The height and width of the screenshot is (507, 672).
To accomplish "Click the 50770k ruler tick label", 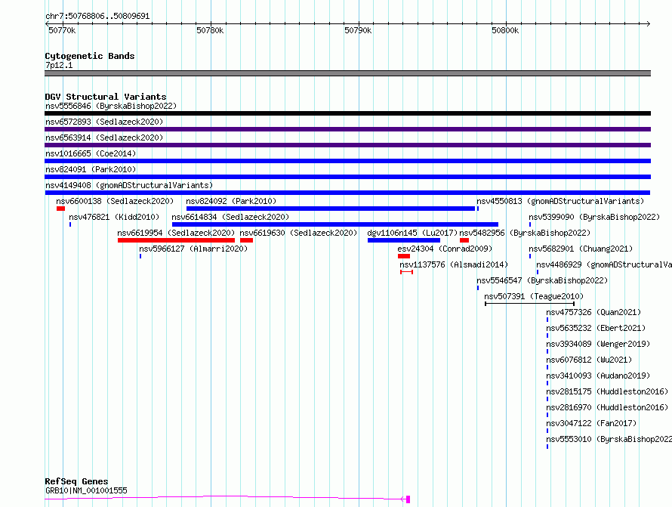I will pos(62,30).
